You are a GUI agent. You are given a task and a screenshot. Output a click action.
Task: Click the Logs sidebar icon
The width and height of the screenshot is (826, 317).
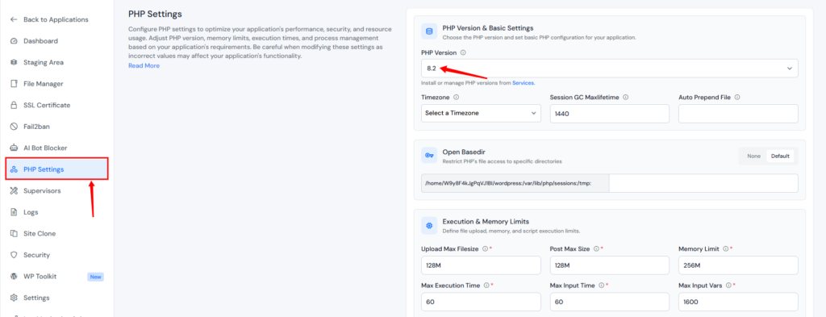pos(15,212)
